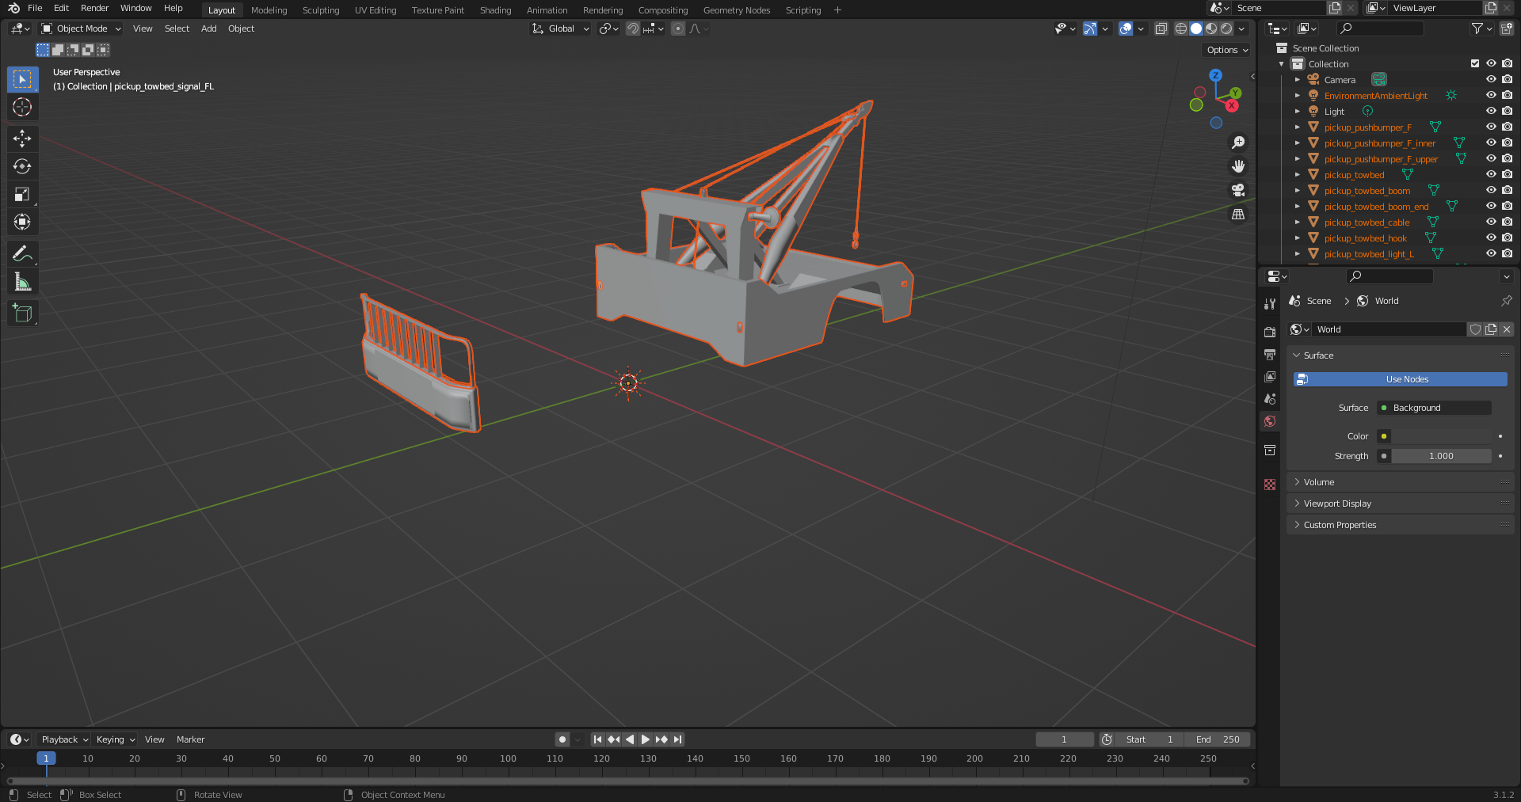1521x802 pixels.
Task: Uncheck the Collection exclude checkbox
Action: 1474,63
